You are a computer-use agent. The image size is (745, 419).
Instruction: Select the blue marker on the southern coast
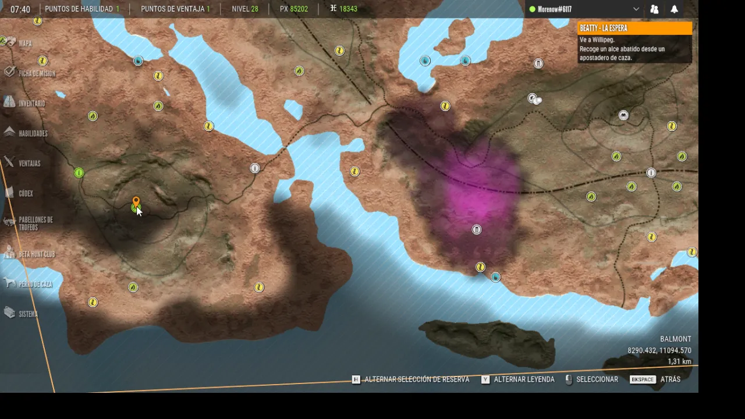pos(495,278)
